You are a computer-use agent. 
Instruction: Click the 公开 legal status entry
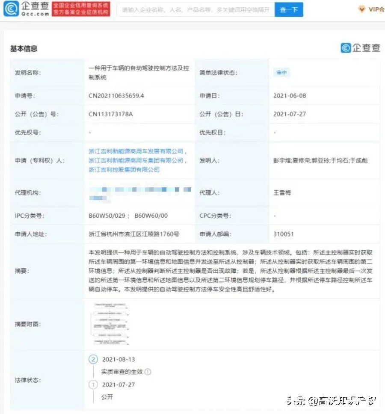[107, 397]
